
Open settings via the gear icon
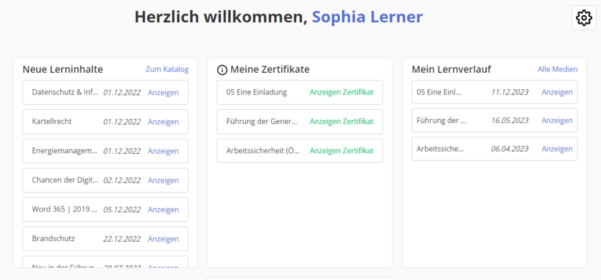point(583,18)
